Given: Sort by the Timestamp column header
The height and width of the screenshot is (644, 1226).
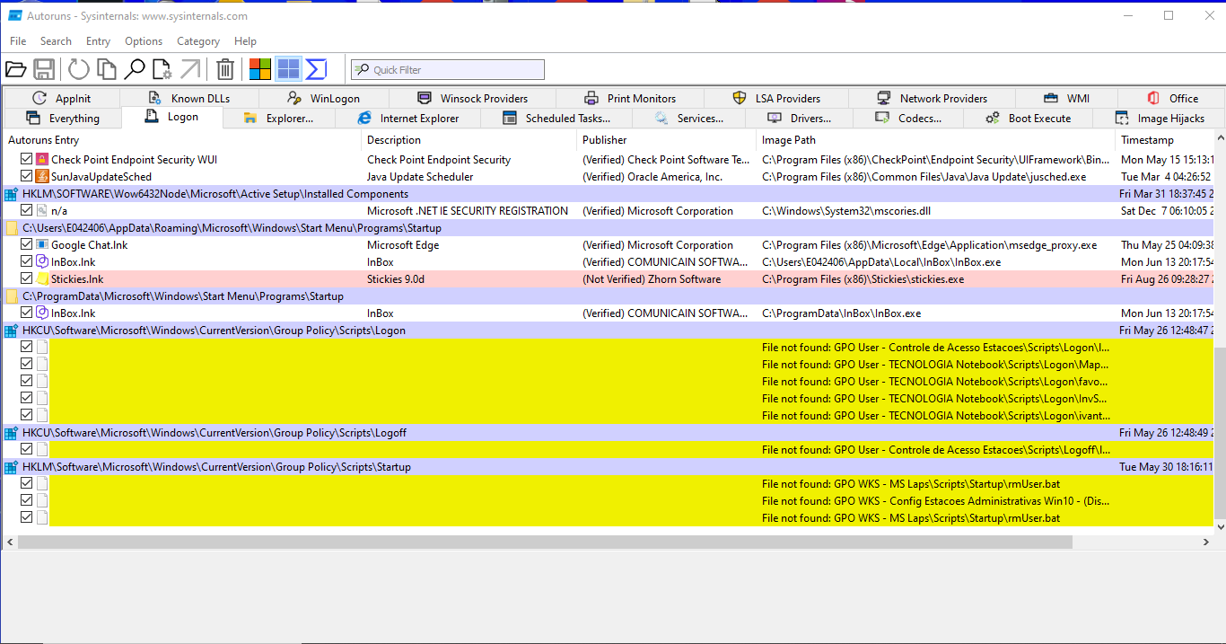Looking at the screenshot, I should (x=1165, y=140).
